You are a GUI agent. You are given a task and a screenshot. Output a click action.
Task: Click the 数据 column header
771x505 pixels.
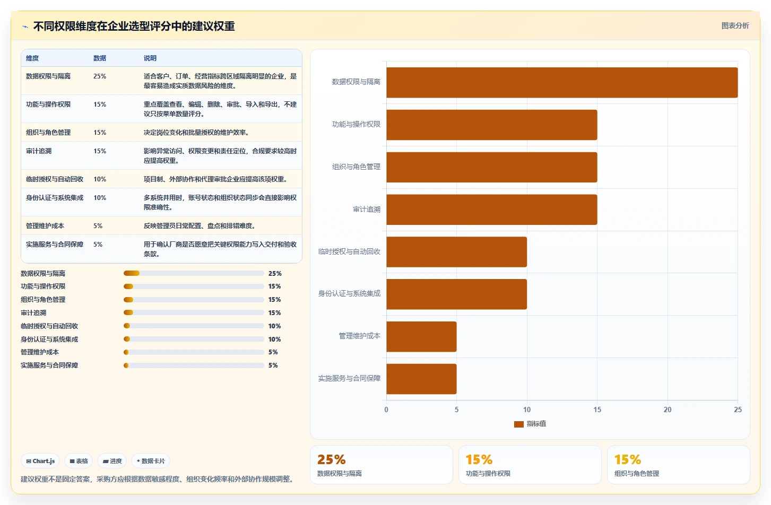(100, 58)
